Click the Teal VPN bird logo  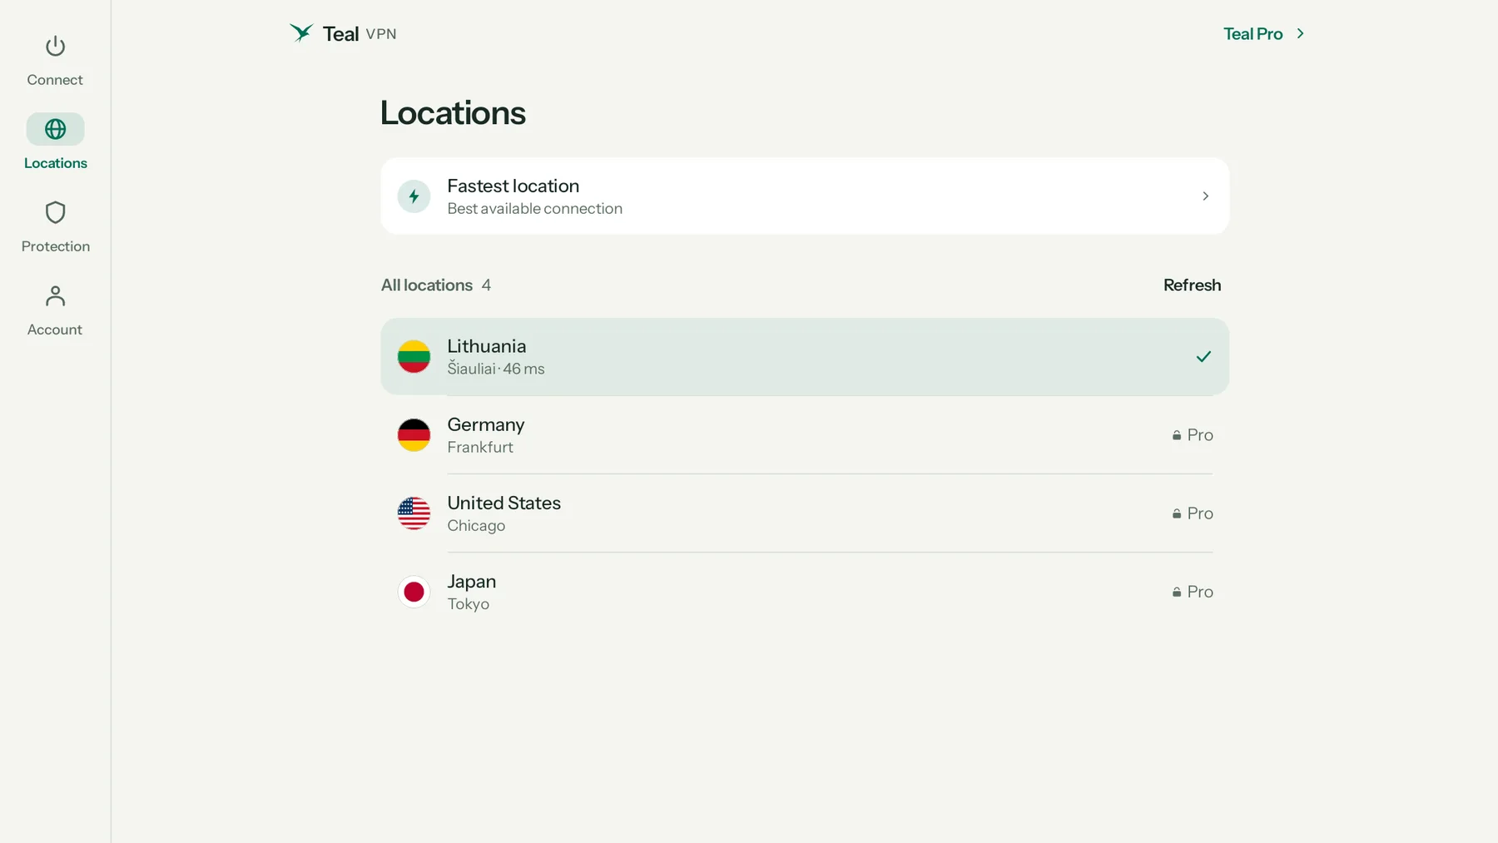click(301, 32)
